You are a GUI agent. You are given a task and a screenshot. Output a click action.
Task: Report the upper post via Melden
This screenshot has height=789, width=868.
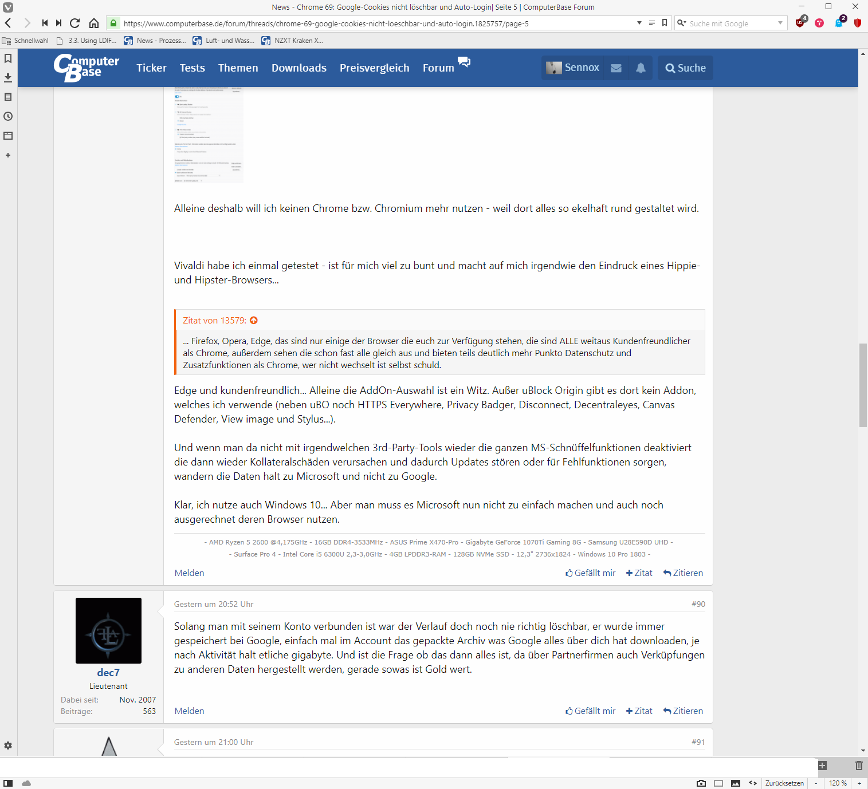[x=189, y=573]
